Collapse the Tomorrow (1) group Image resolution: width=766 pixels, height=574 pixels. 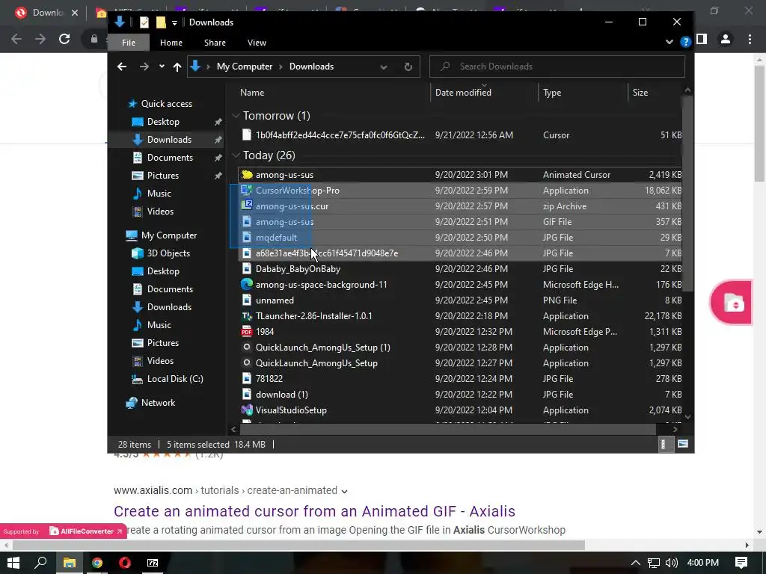(236, 116)
